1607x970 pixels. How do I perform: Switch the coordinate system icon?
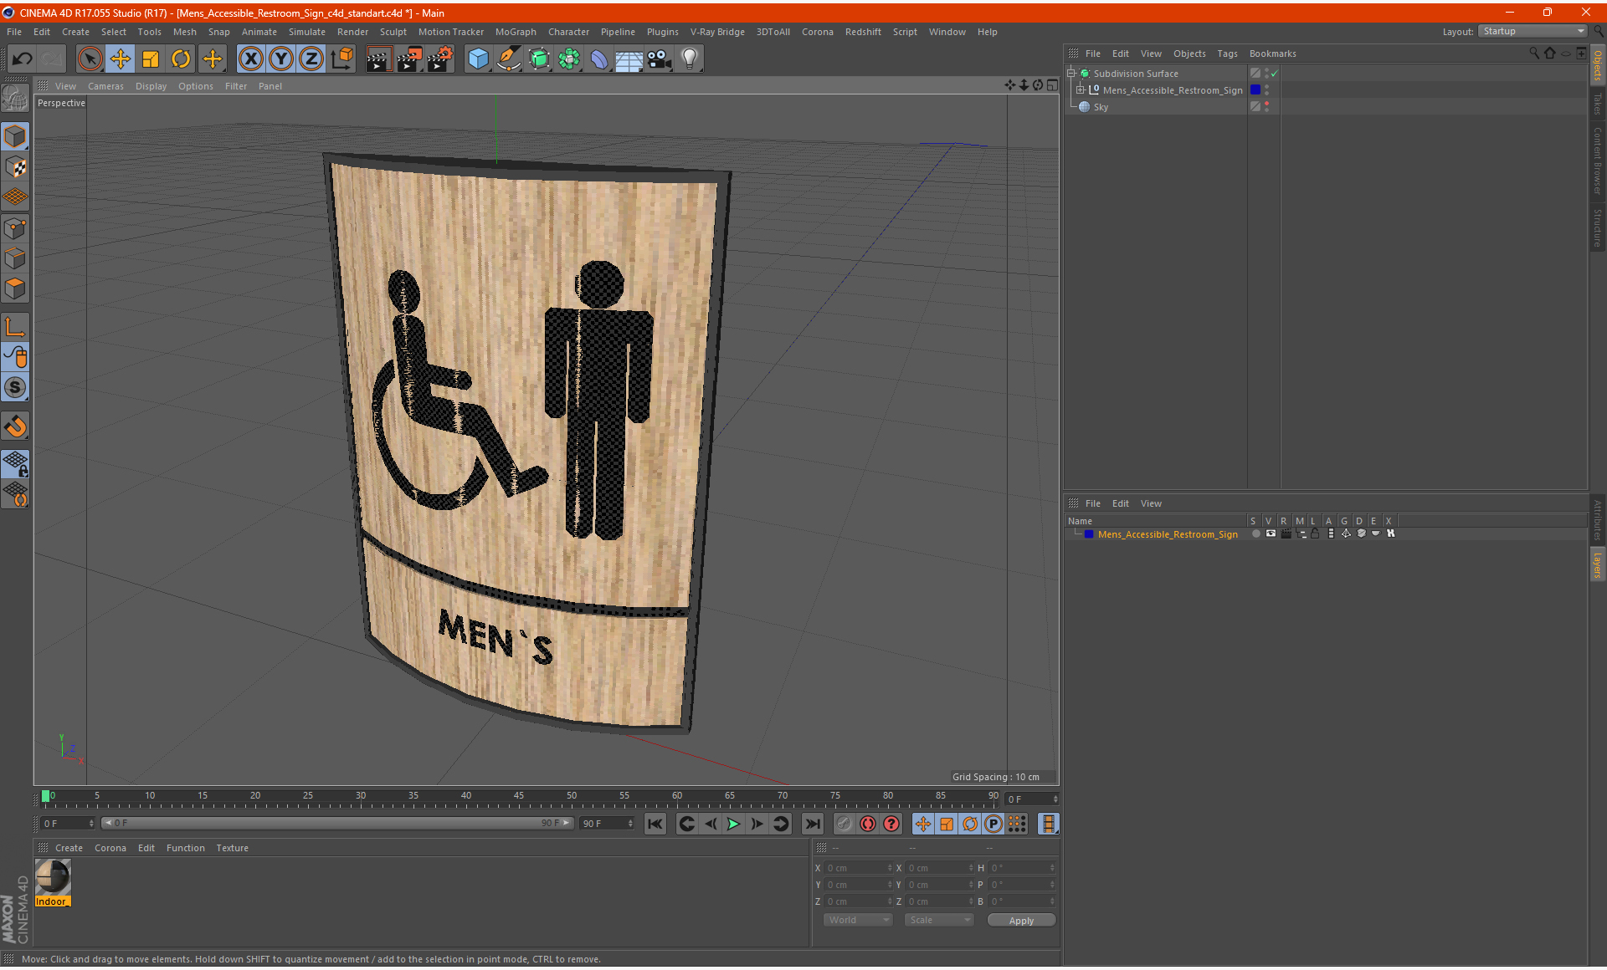342,59
